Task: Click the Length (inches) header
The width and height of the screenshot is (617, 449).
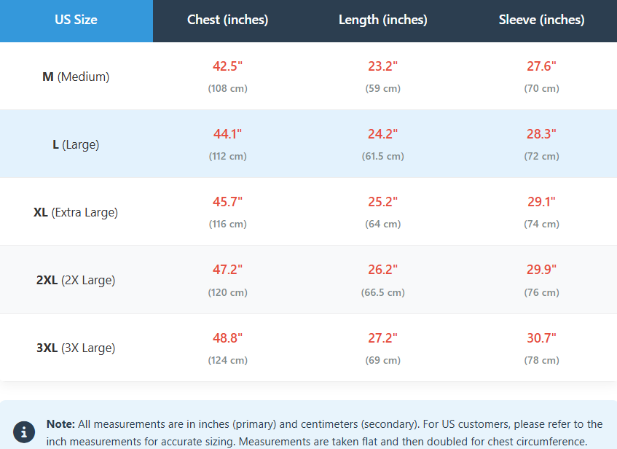Action: (382, 20)
